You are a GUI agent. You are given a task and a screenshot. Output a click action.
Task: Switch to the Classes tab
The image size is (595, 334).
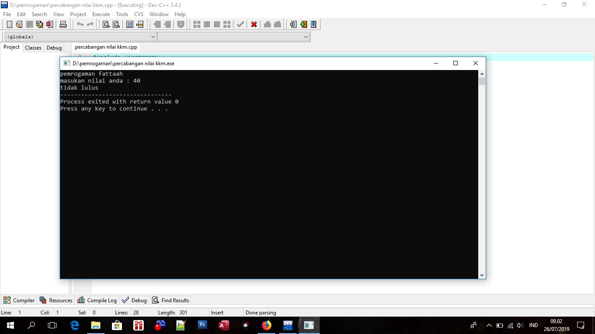[x=33, y=48]
